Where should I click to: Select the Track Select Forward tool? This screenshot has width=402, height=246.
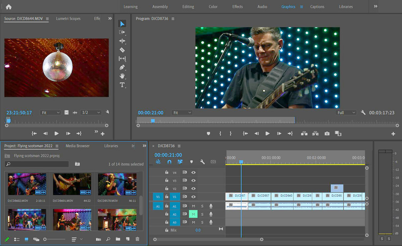[122, 32]
